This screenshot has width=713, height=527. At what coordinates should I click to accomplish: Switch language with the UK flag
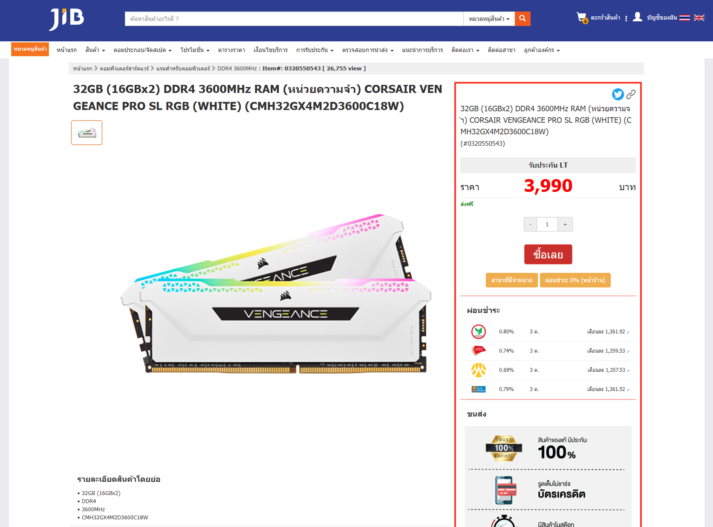point(699,17)
